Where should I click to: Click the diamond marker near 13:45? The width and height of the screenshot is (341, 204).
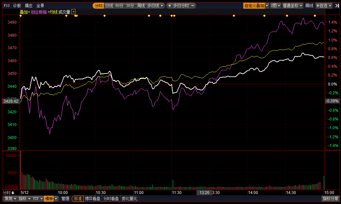(234, 16)
